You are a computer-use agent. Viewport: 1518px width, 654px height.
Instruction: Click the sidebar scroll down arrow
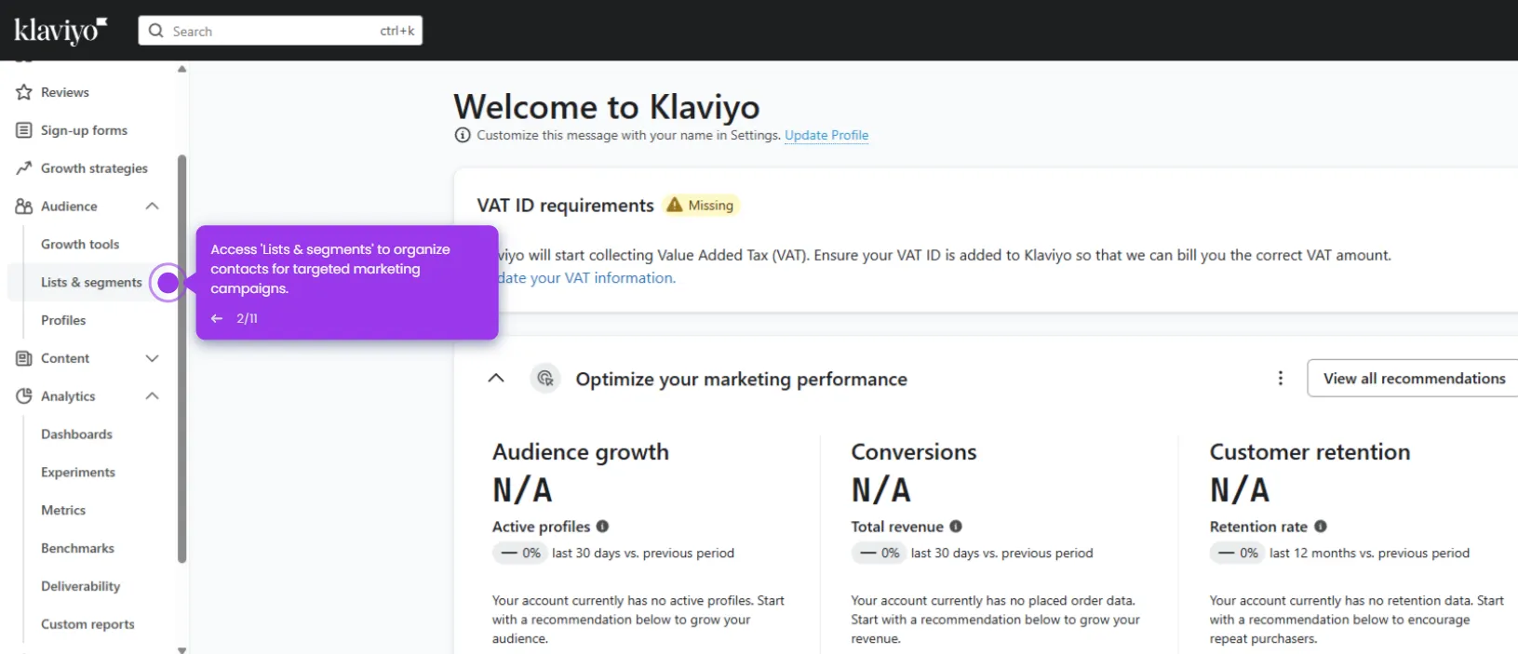(182, 649)
